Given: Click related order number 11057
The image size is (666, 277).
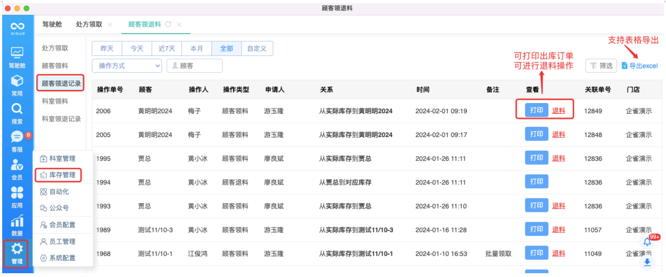Looking at the screenshot, I should tap(593, 230).
